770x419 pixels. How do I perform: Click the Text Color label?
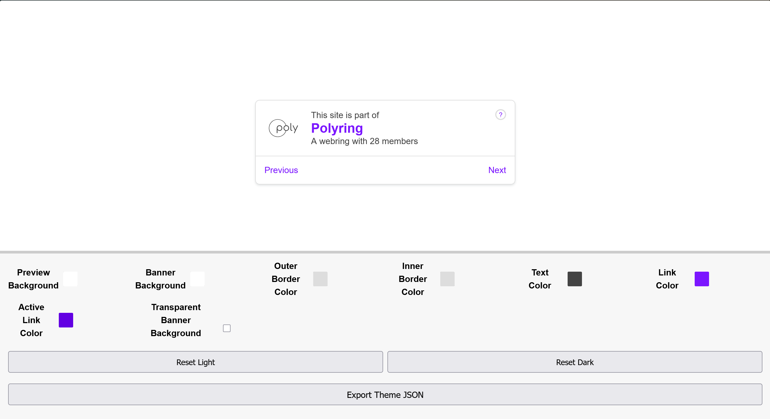tap(540, 279)
